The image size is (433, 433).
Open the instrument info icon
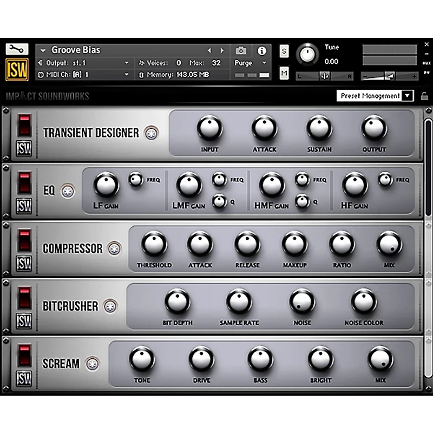261,50
